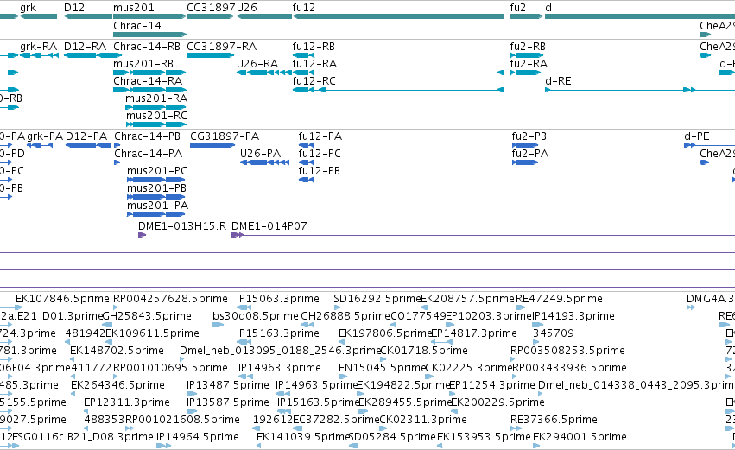
Task: Select the mus201 gene label
Action: coord(134,8)
